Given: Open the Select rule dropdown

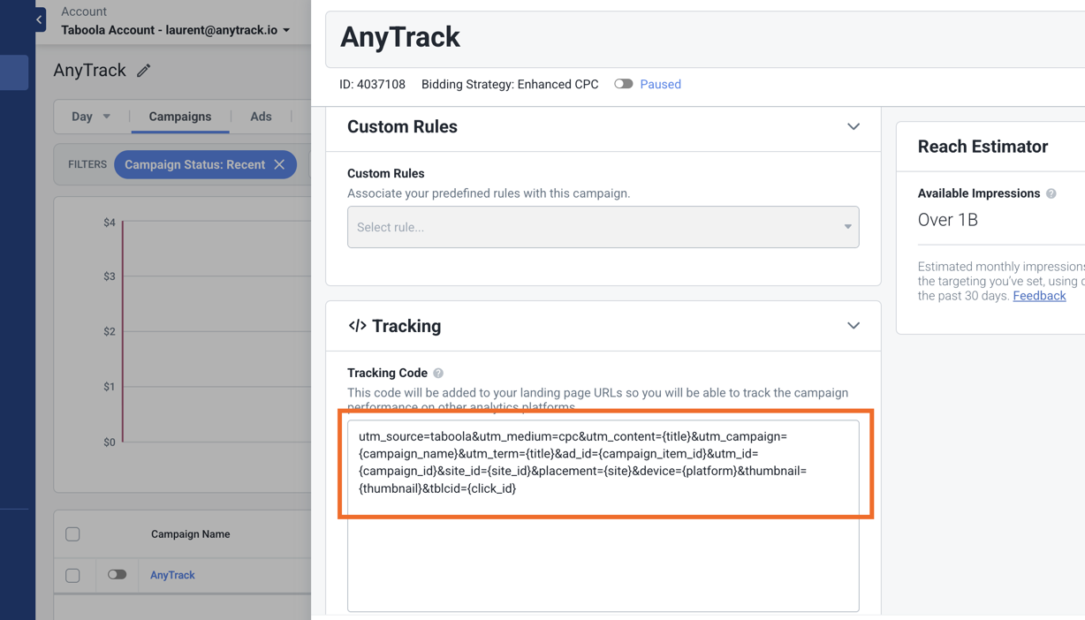Looking at the screenshot, I should pyautogui.click(x=603, y=227).
